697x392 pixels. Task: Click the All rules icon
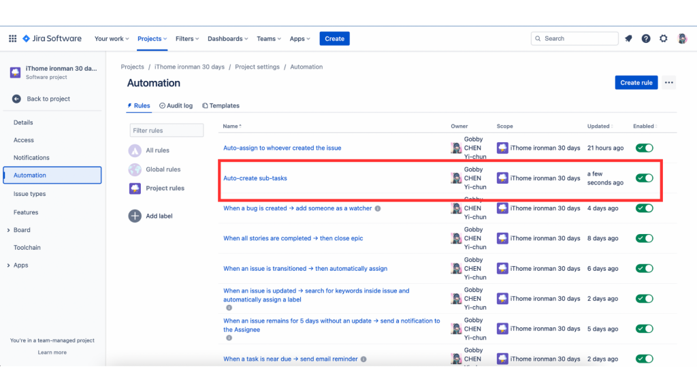(135, 150)
